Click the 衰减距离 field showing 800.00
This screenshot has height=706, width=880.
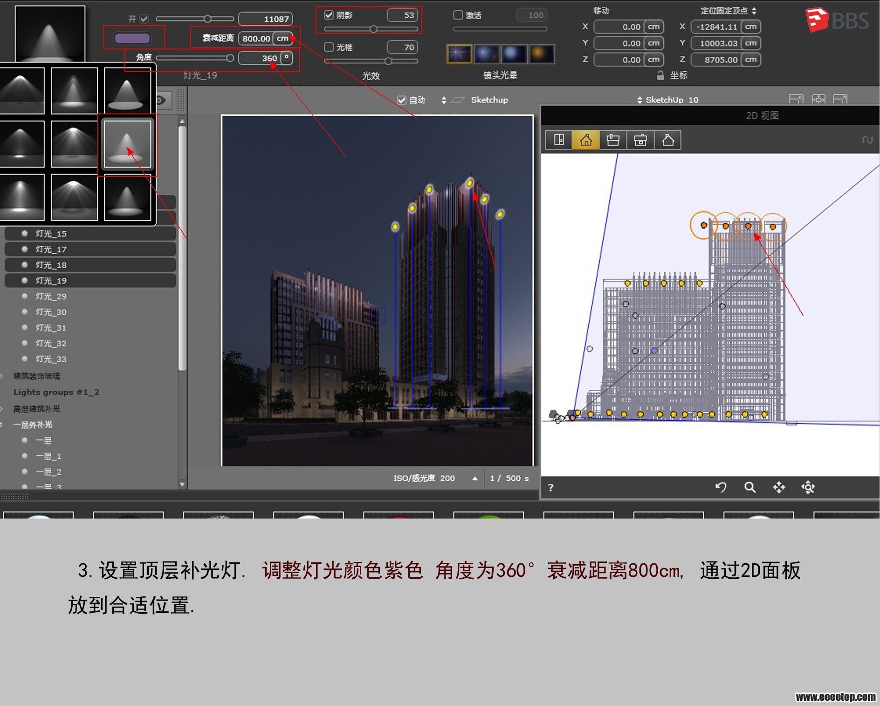click(256, 38)
